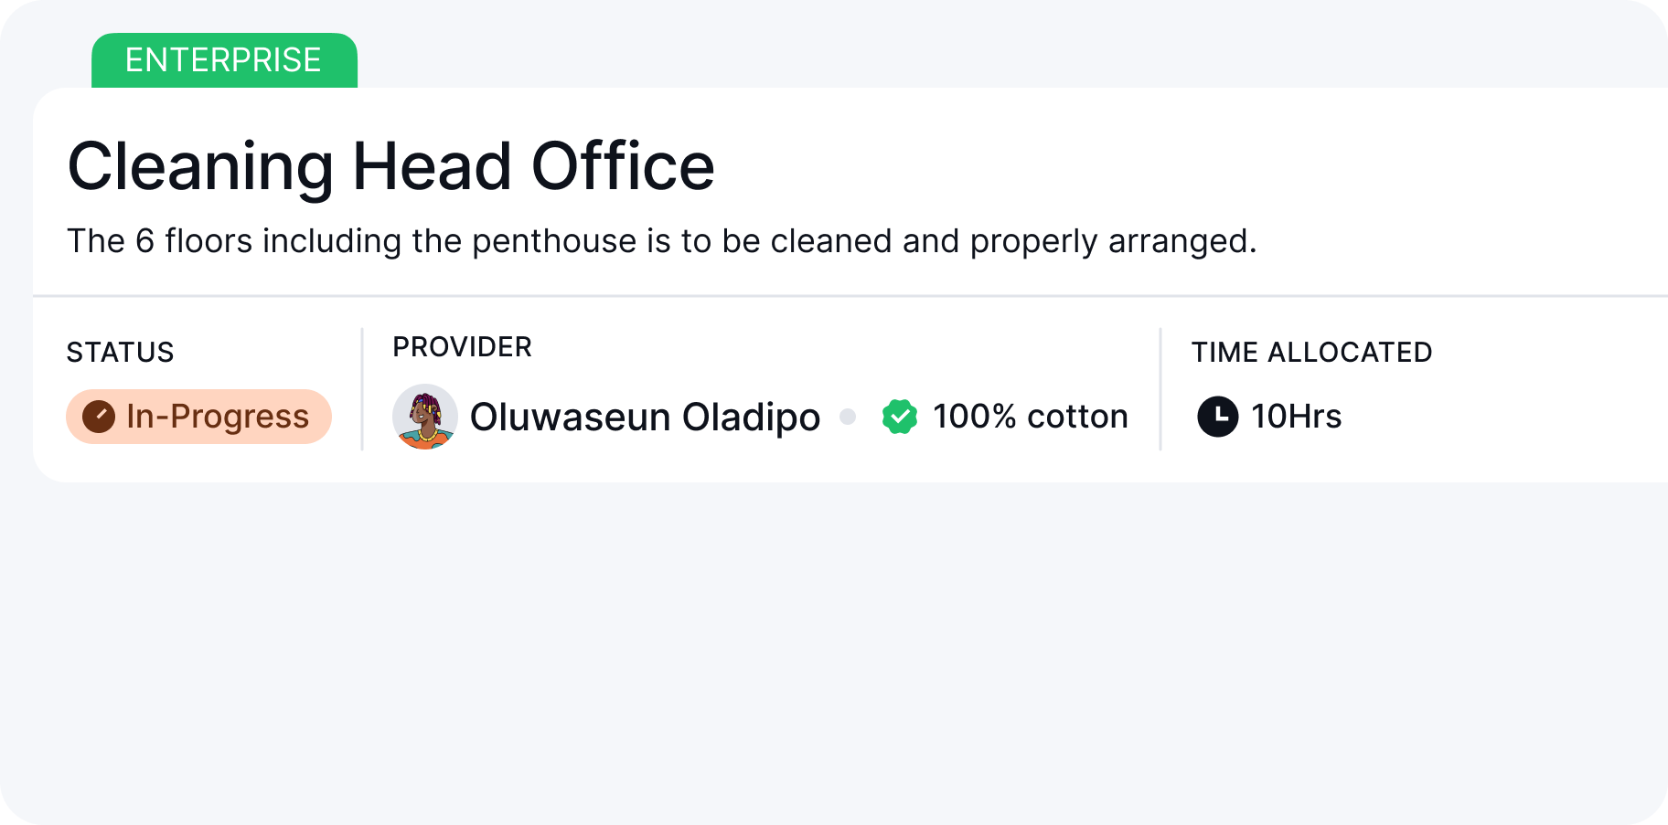Click the horizontal rule under the description
The image size is (1668, 825).
click(x=850, y=296)
